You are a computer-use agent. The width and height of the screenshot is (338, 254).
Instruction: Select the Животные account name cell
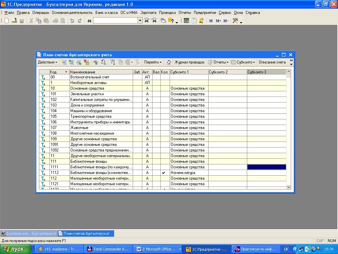coord(101,128)
